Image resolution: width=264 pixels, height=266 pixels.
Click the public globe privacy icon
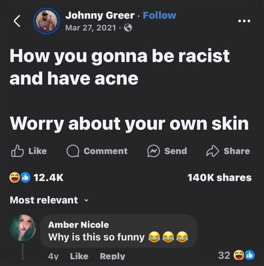[128, 28]
